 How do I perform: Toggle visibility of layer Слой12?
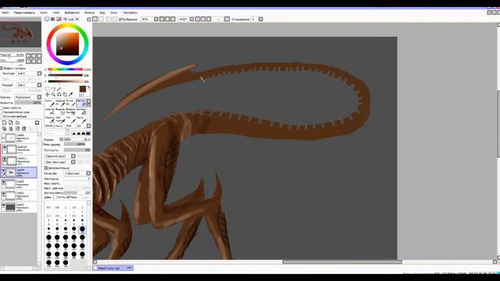point(5,148)
